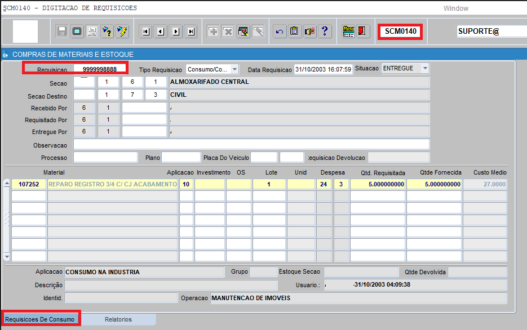This screenshot has width=527, height=330.
Task: Click the Aplicacao field CONSUMO NA INDUSTRIA
Action: (144, 272)
